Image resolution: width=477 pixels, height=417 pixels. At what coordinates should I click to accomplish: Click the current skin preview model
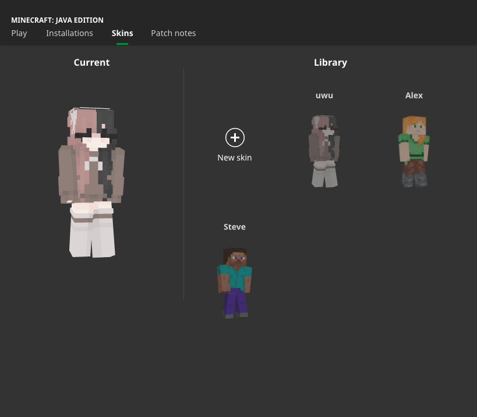91,182
